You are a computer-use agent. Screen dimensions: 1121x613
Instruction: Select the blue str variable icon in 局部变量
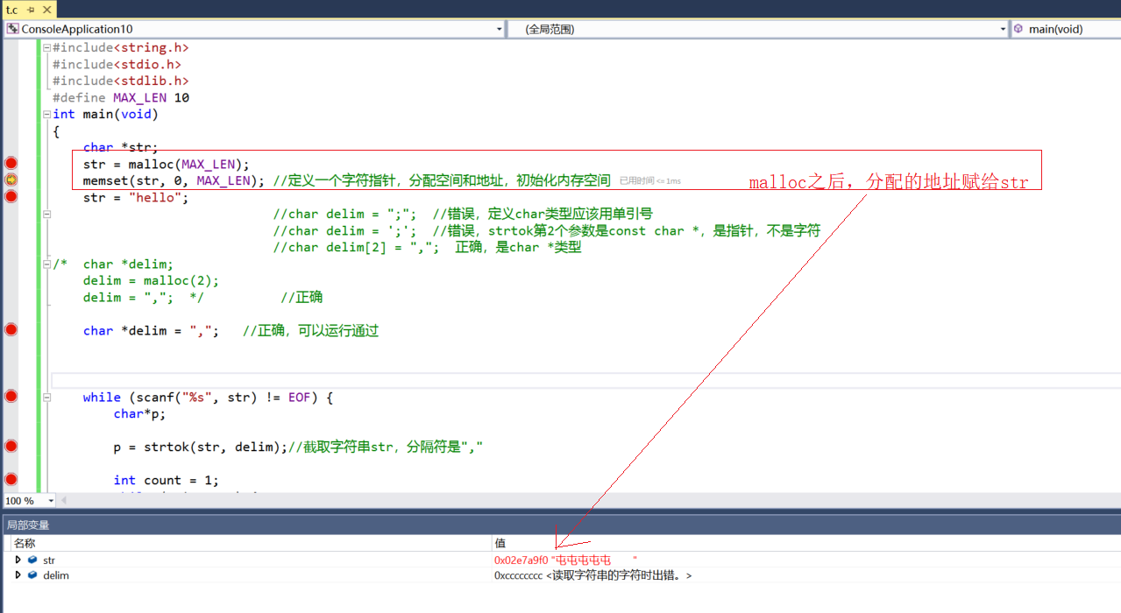tap(32, 560)
